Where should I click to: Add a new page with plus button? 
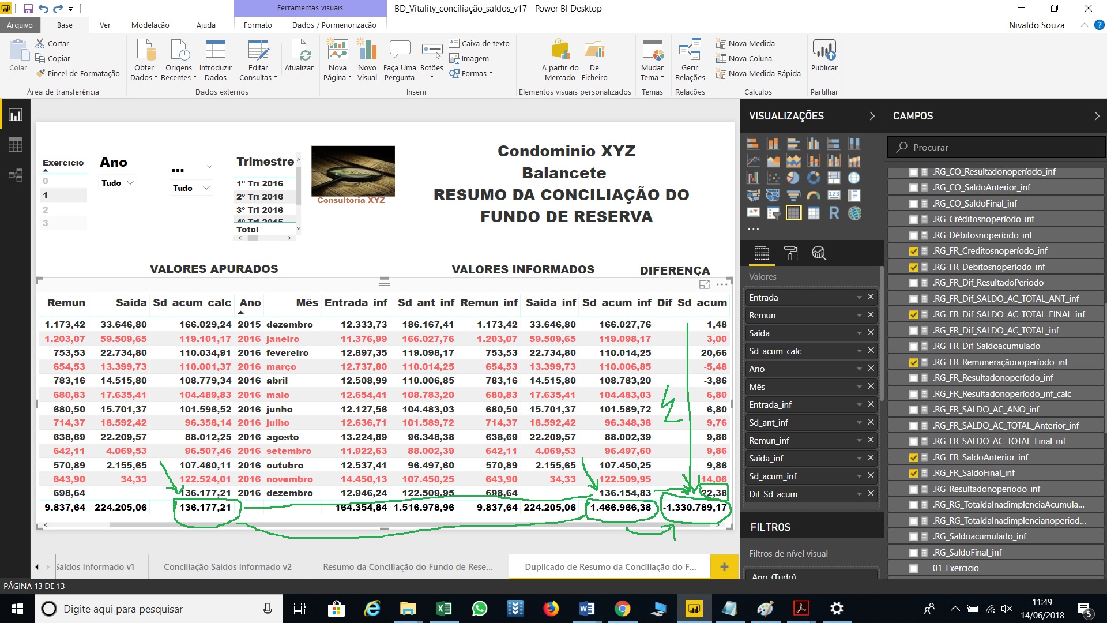click(x=725, y=567)
